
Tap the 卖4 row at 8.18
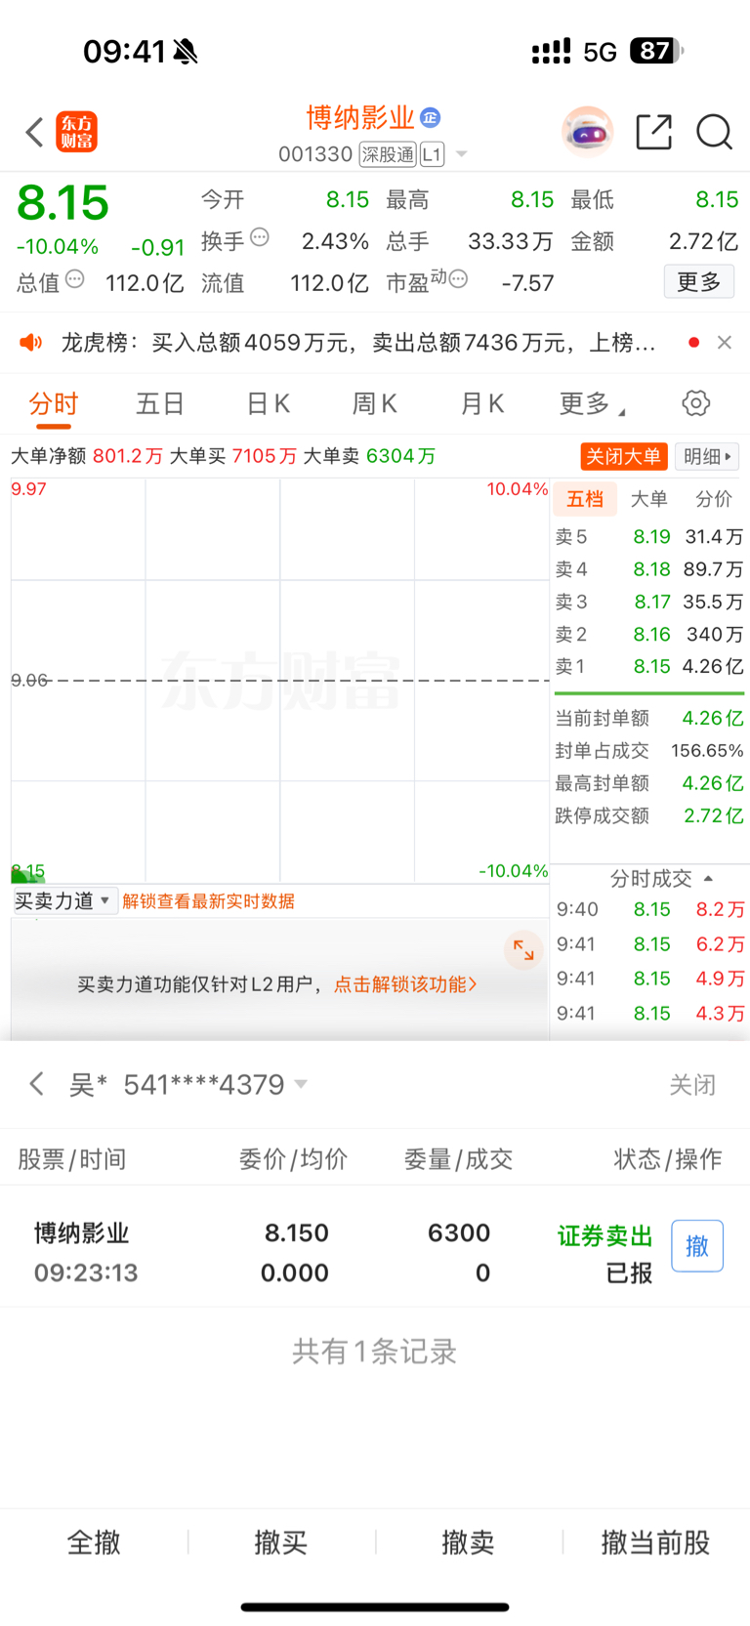(x=649, y=568)
